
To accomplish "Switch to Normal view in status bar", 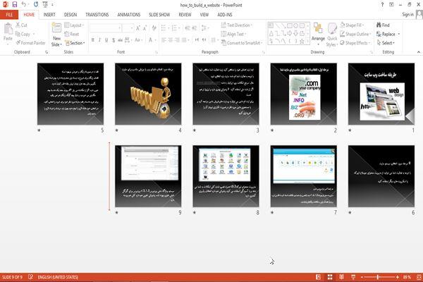I will [319, 277].
